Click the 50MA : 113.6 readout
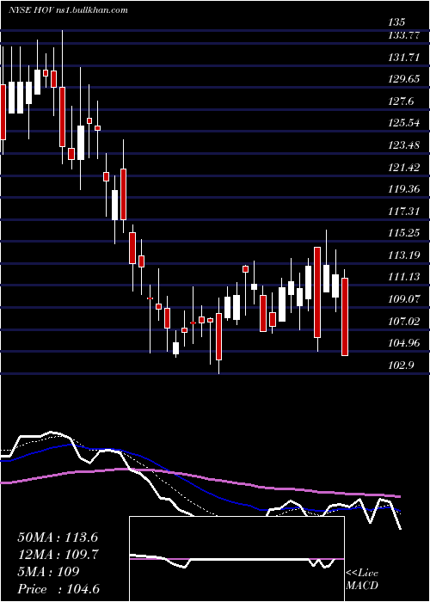This screenshot has width=430, height=602. (x=57, y=537)
